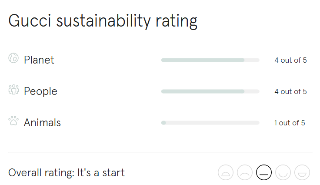This screenshot has width=320, height=185.
Task: Select the saddest face rating icon
Action: point(226,173)
